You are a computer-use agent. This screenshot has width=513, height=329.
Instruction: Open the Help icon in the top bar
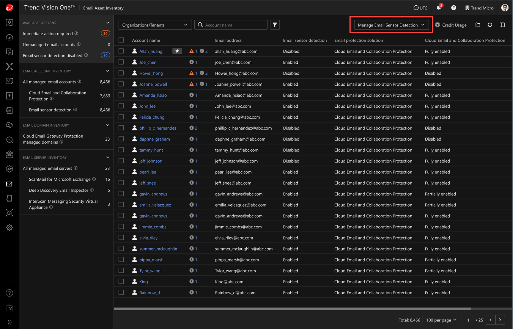tap(454, 8)
